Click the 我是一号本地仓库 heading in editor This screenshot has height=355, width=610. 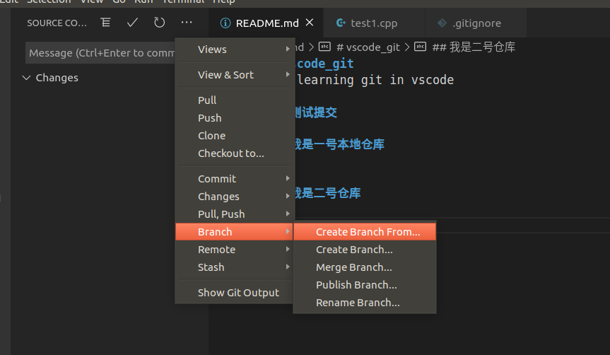pyautogui.click(x=339, y=144)
